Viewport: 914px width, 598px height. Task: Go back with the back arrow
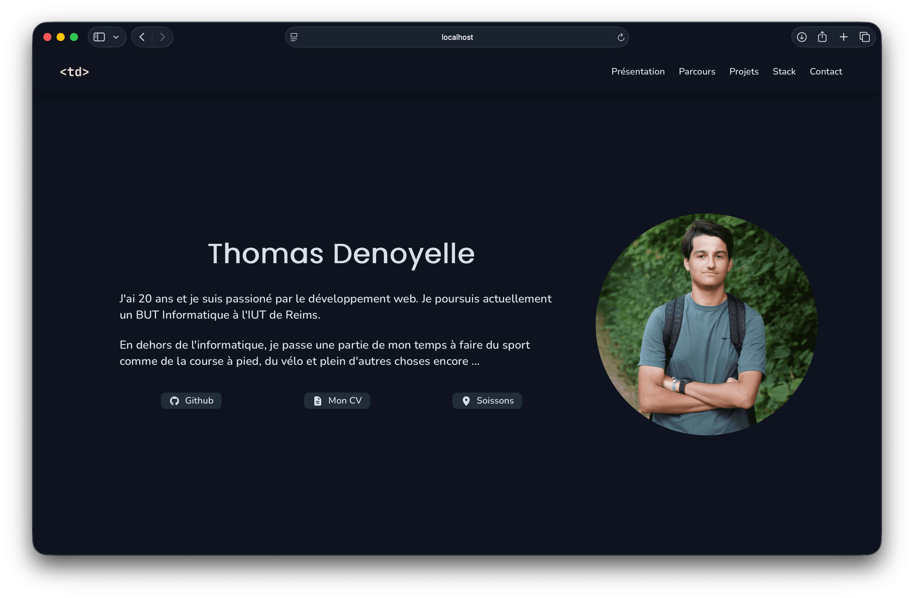pos(142,37)
